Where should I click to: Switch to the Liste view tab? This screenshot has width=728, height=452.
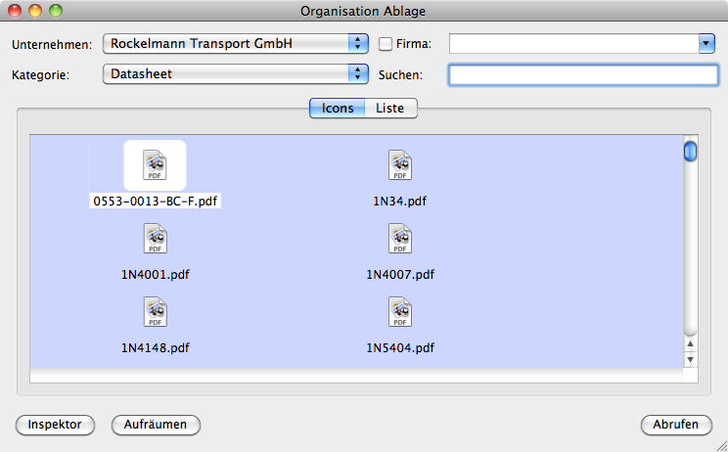pyautogui.click(x=390, y=109)
